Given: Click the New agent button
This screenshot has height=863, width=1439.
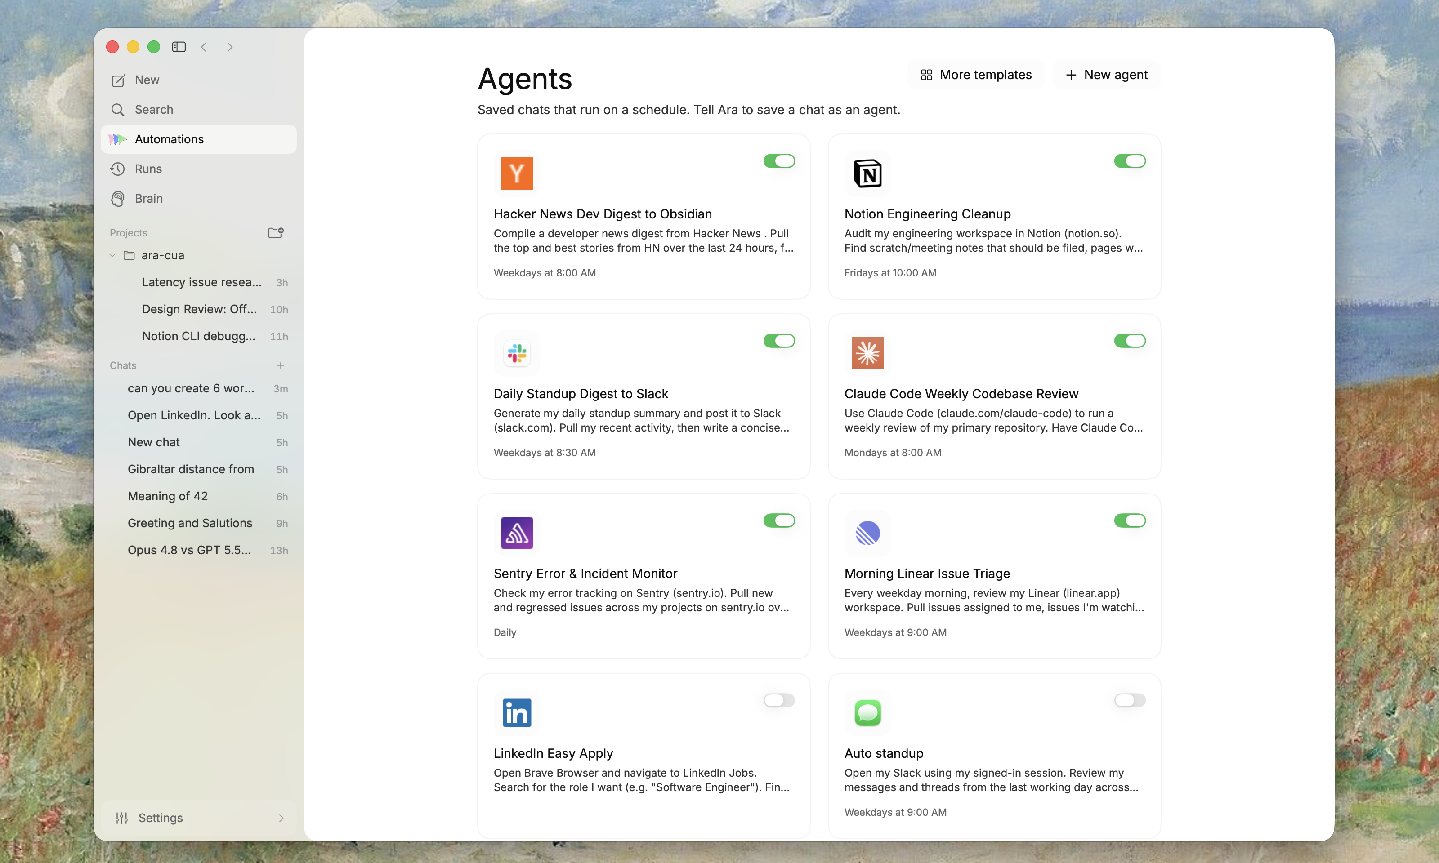Looking at the screenshot, I should pos(1106,75).
